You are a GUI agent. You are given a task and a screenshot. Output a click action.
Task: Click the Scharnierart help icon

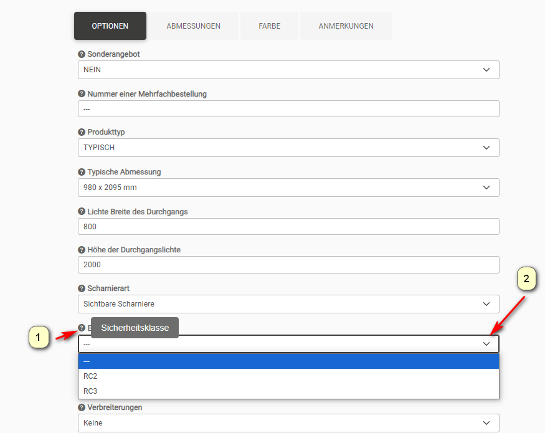[82, 288]
